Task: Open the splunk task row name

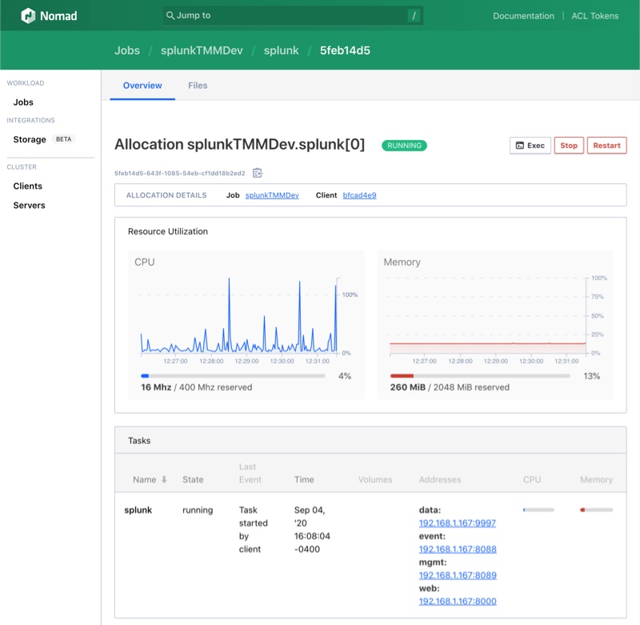Action: pyautogui.click(x=138, y=510)
